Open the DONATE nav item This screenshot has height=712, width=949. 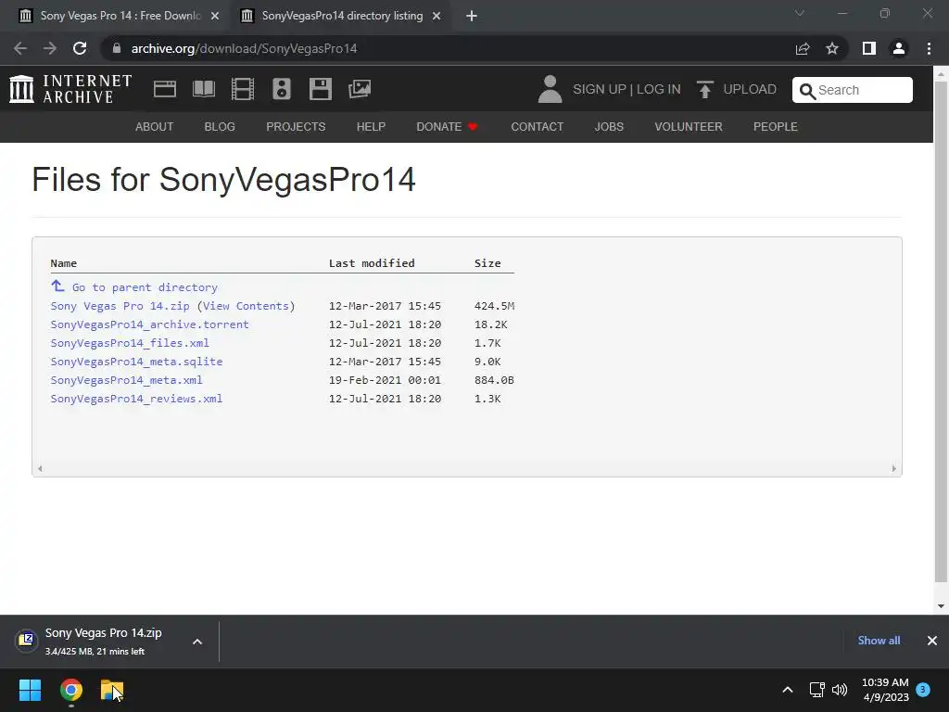pos(438,126)
